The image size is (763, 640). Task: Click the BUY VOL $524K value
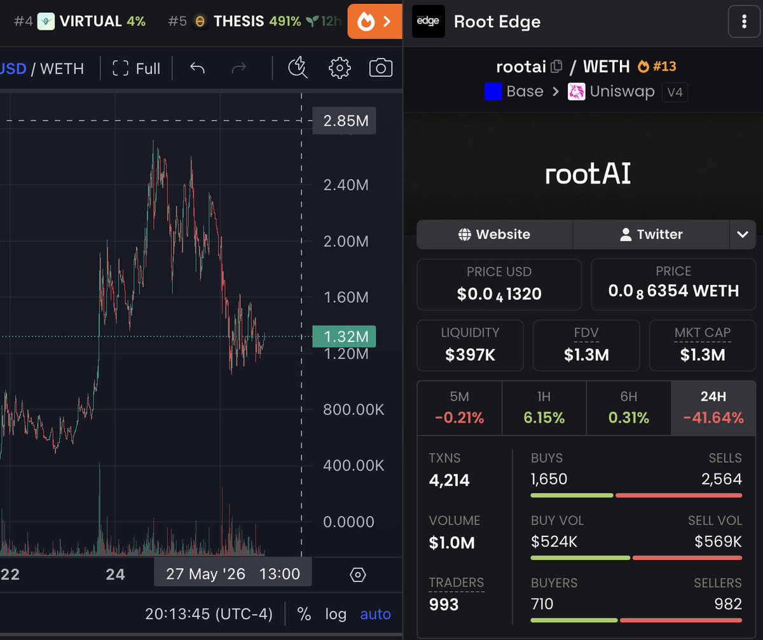pos(554,541)
